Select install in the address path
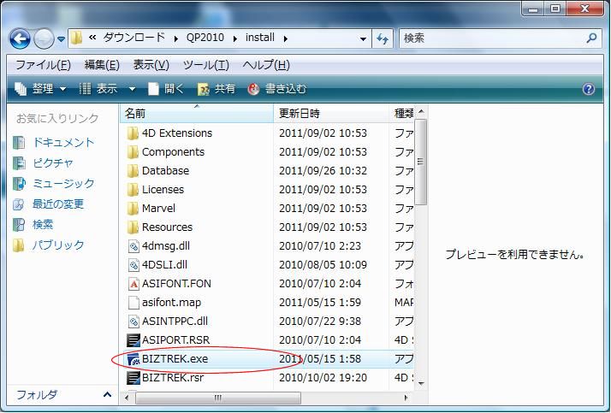Screen dimensions: 611x413 coord(260,38)
